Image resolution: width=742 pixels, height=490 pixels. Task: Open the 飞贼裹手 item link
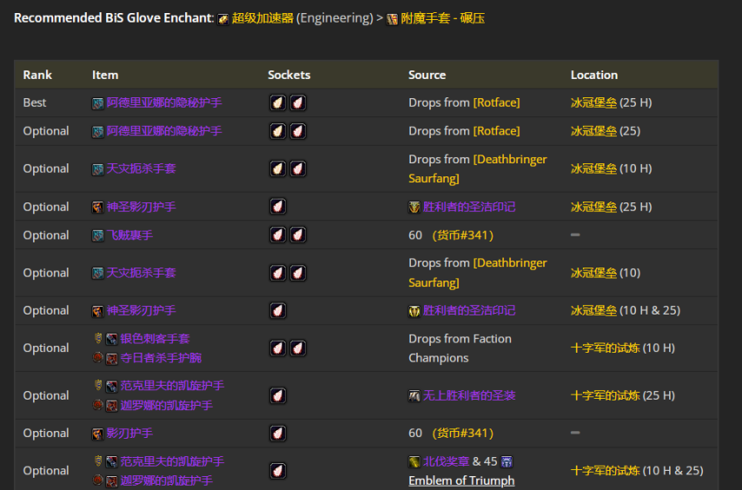(x=129, y=235)
